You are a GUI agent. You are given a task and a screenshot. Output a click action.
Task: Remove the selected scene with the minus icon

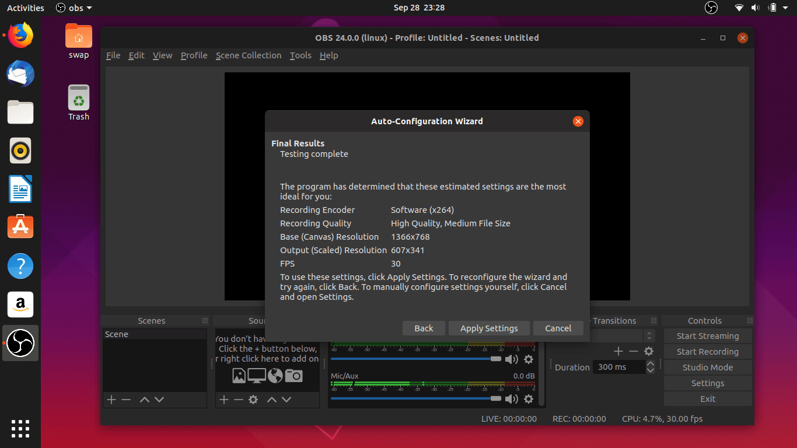click(x=126, y=400)
